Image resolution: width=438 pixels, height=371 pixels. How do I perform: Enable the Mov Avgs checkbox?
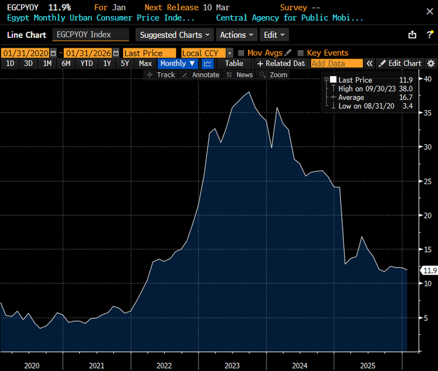click(242, 53)
